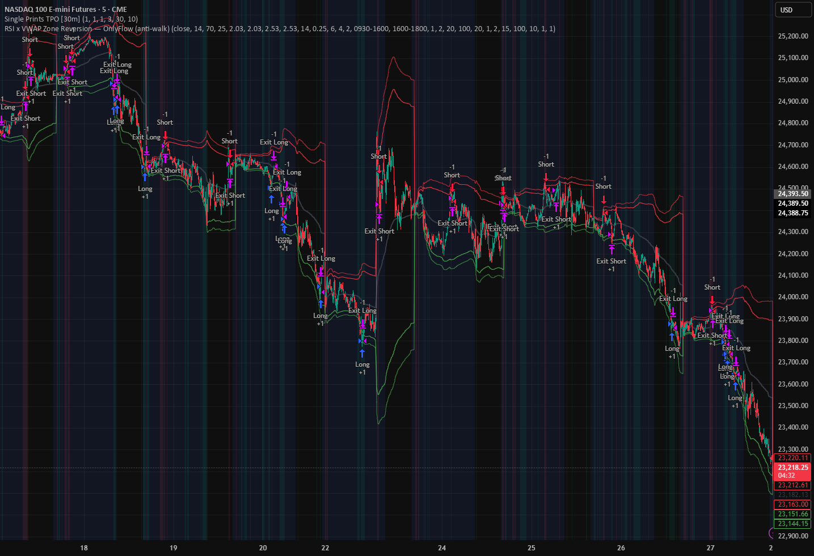
Task: Click date label 22 on the time axis
Action: coord(325,548)
